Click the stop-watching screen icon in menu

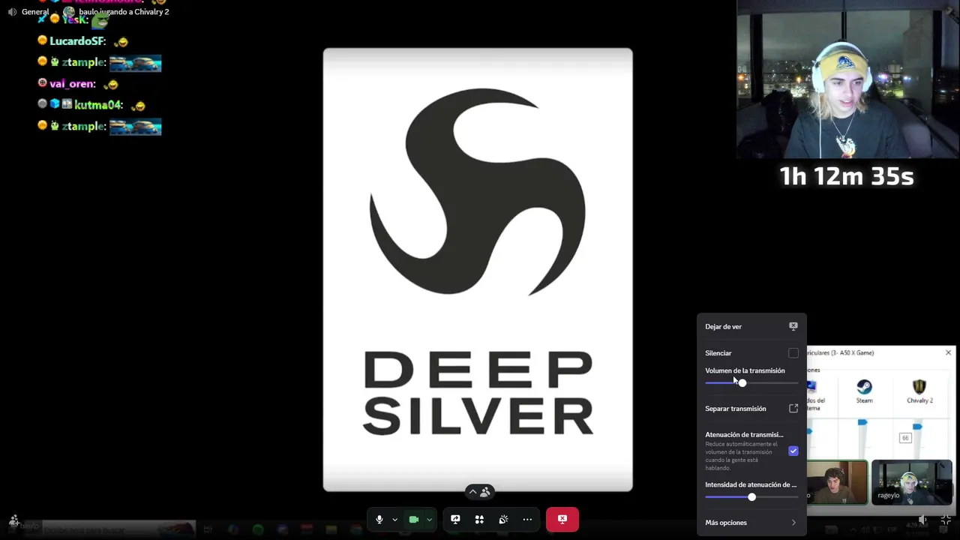point(793,326)
